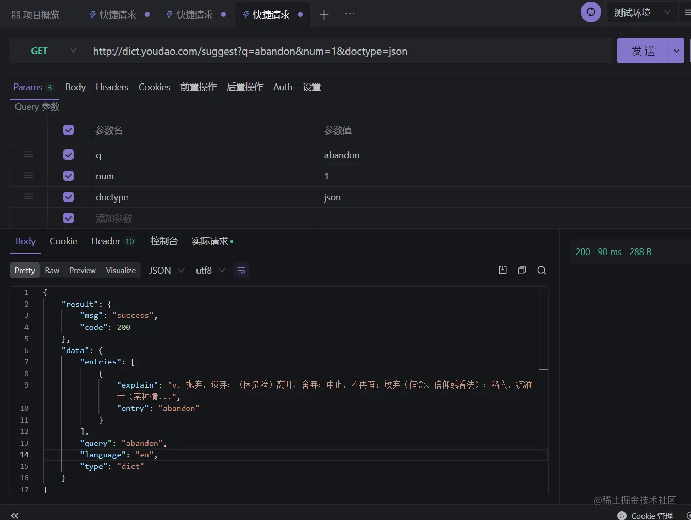Screen dimensions: 691x520
Task: Copy the response body using copy icon
Action: 522,270
